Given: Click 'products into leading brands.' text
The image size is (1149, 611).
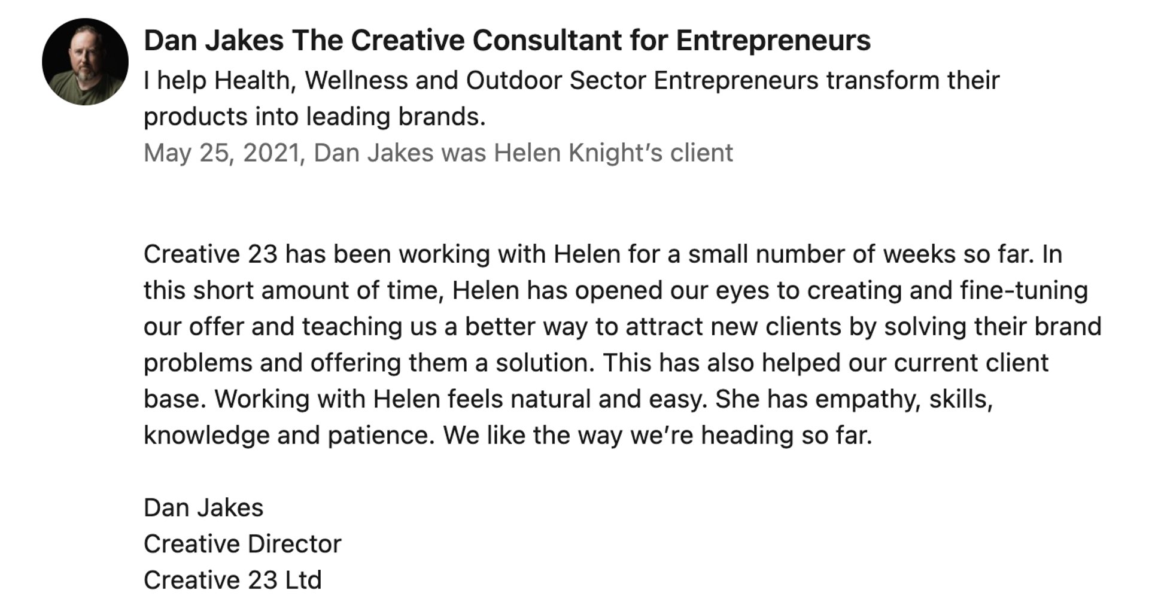Looking at the screenshot, I should (315, 117).
